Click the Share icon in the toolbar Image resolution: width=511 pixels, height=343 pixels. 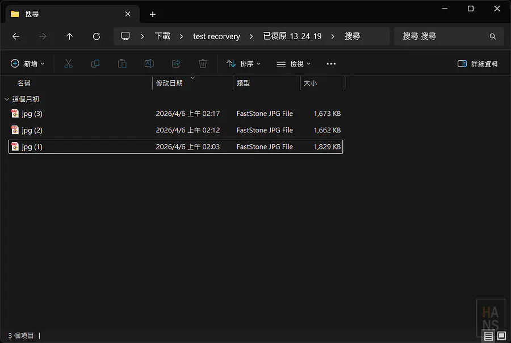click(176, 64)
